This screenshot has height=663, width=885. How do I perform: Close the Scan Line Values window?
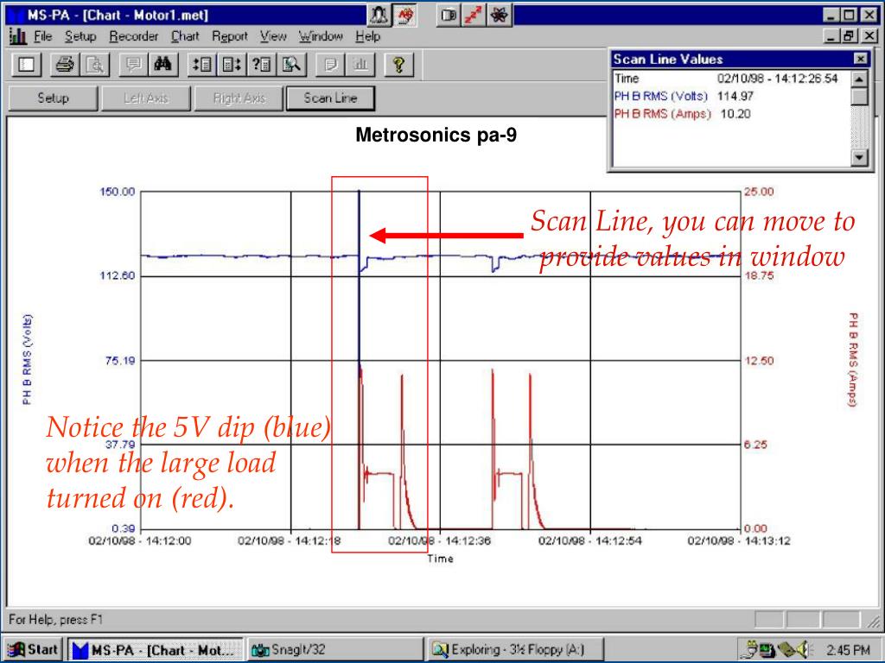(860, 59)
